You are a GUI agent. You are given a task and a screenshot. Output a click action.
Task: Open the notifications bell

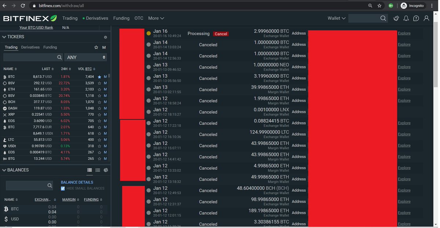(x=406, y=18)
